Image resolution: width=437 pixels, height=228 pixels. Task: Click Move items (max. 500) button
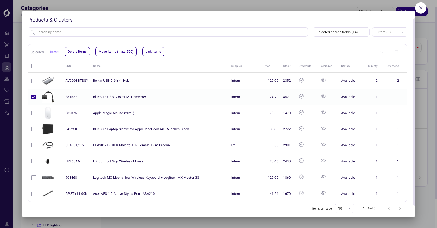tap(116, 52)
